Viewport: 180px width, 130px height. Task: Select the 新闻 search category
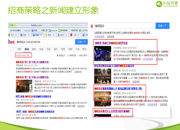(x=27, y=49)
